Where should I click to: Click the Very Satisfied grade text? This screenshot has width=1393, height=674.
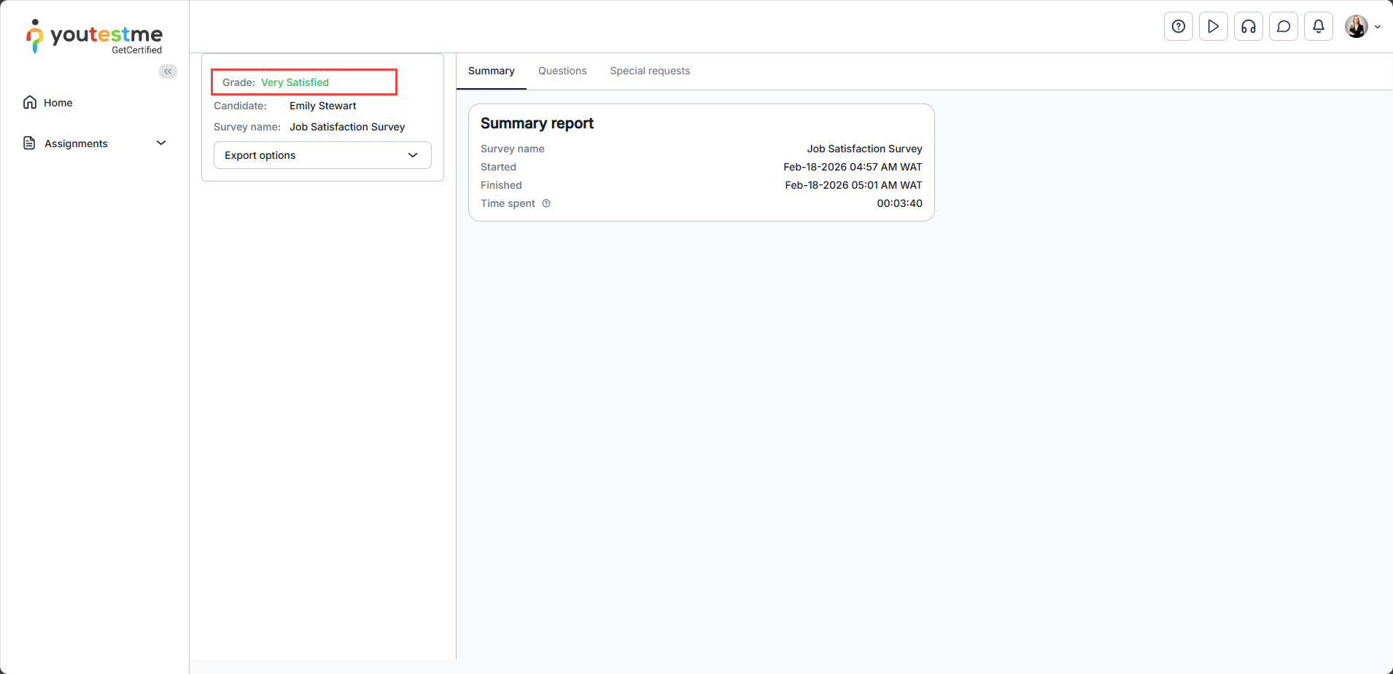295,82
